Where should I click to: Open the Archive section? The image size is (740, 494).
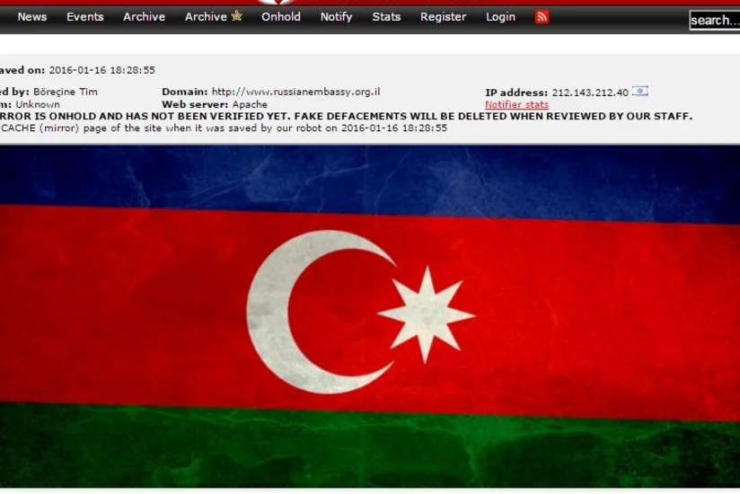pyautogui.click(x=144, y=17)
